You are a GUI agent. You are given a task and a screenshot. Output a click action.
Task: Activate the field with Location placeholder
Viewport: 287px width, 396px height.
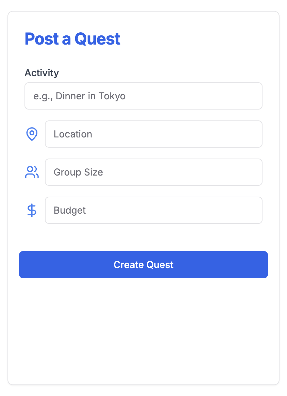[154, 134]
